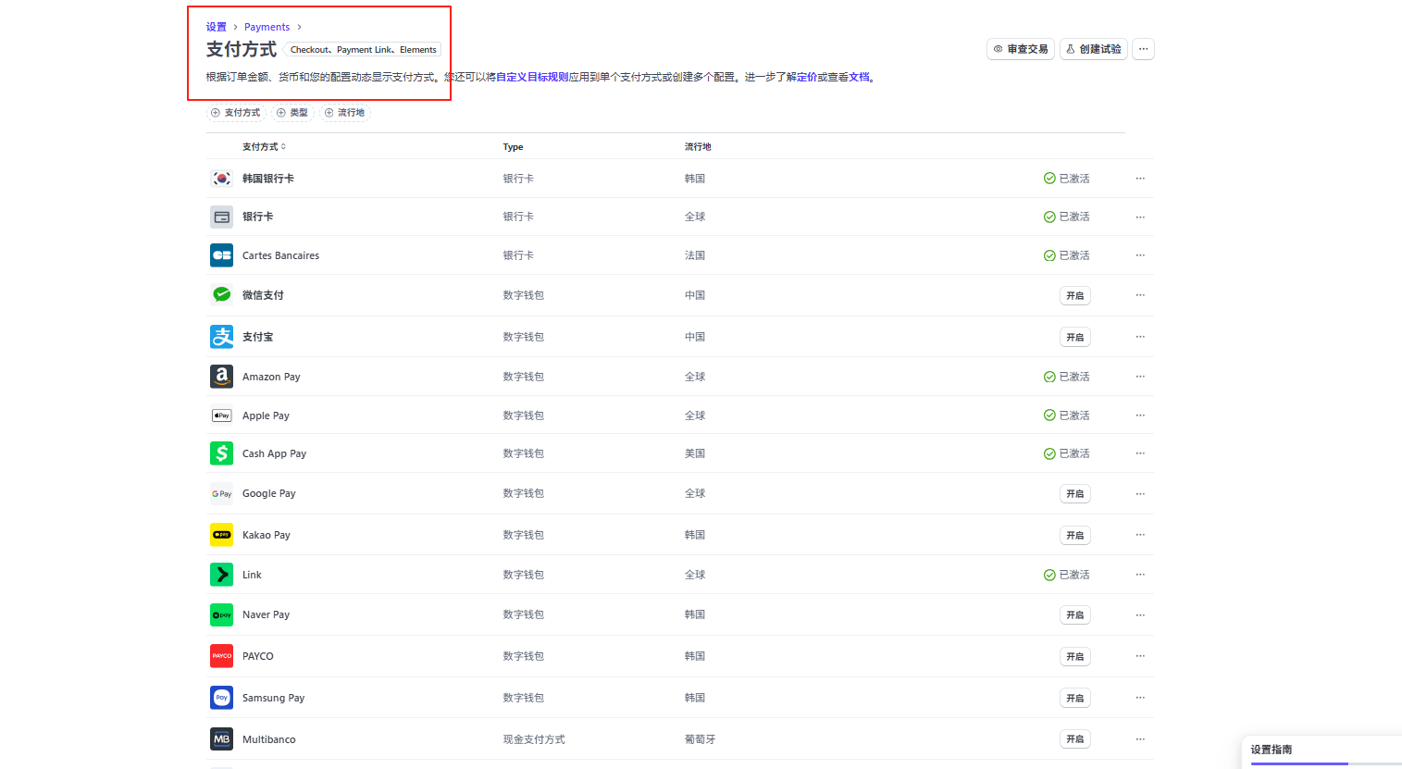The height and width of the screenshot is (769, 1402).
Task: Enable 微信支付 with its 开启 button
Action: pyautogui.click(x=1074, y=295)
